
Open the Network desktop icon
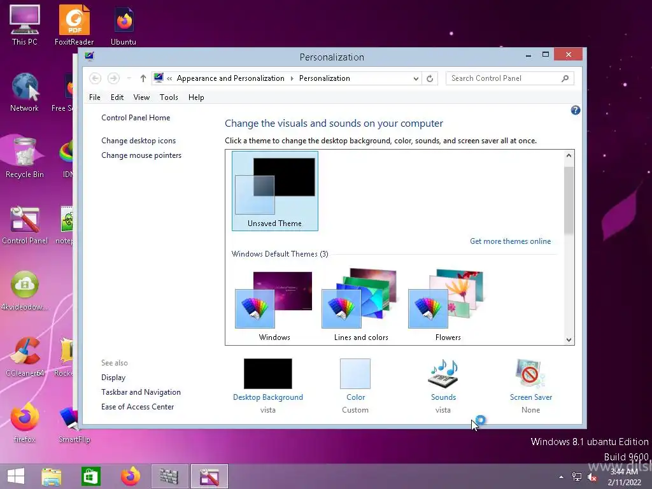point(25,92)
